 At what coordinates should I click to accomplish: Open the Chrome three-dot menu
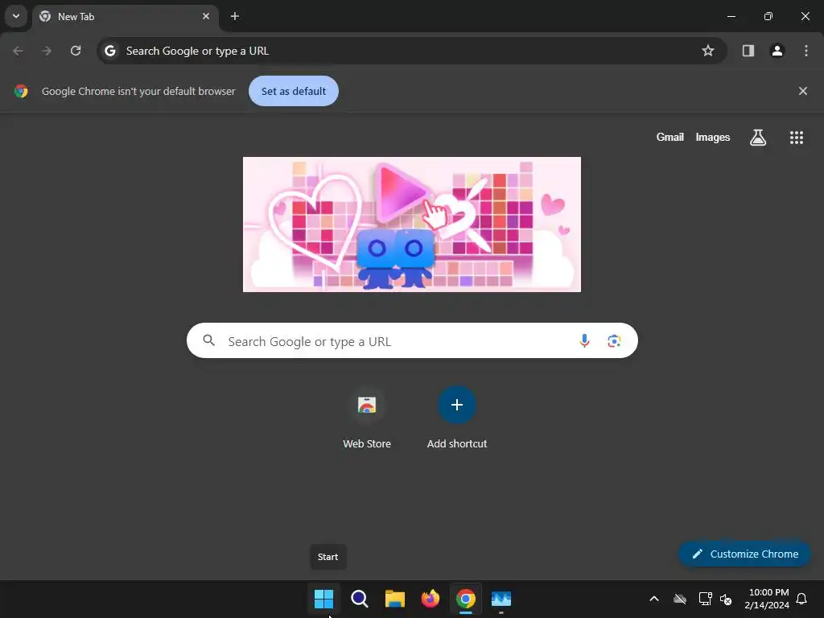pos(806,51)
